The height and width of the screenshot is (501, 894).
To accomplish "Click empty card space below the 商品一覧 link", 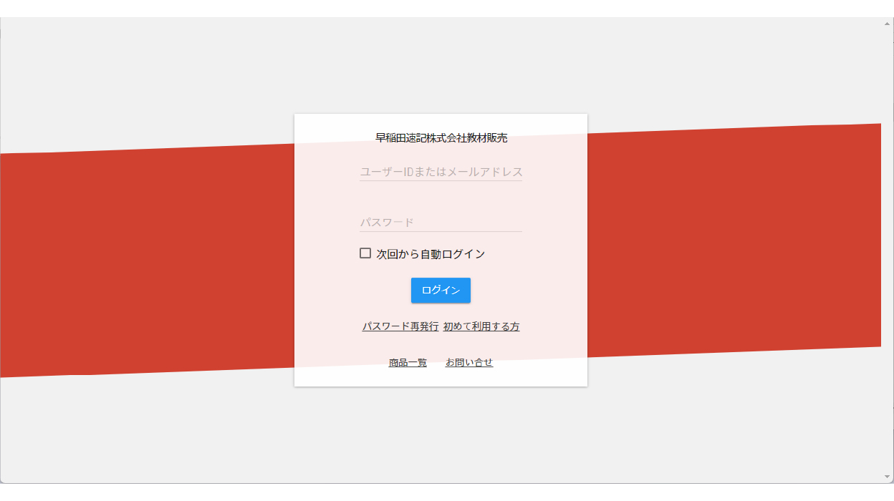I will 408,378.
